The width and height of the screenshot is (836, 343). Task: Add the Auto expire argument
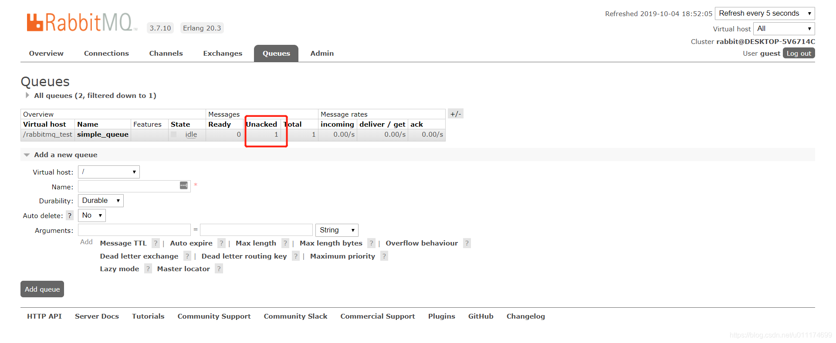point(191,243)
